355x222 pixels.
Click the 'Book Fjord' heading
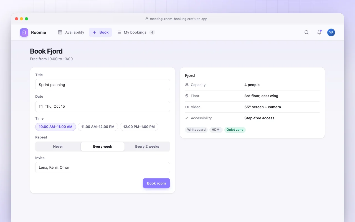pyautogui.click(x=46, y=51)
